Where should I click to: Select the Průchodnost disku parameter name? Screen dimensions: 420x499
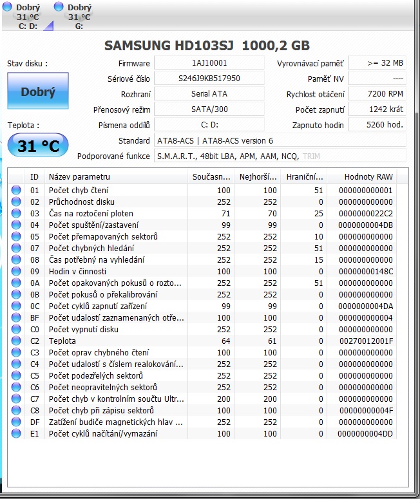click(x=82, y=202)
